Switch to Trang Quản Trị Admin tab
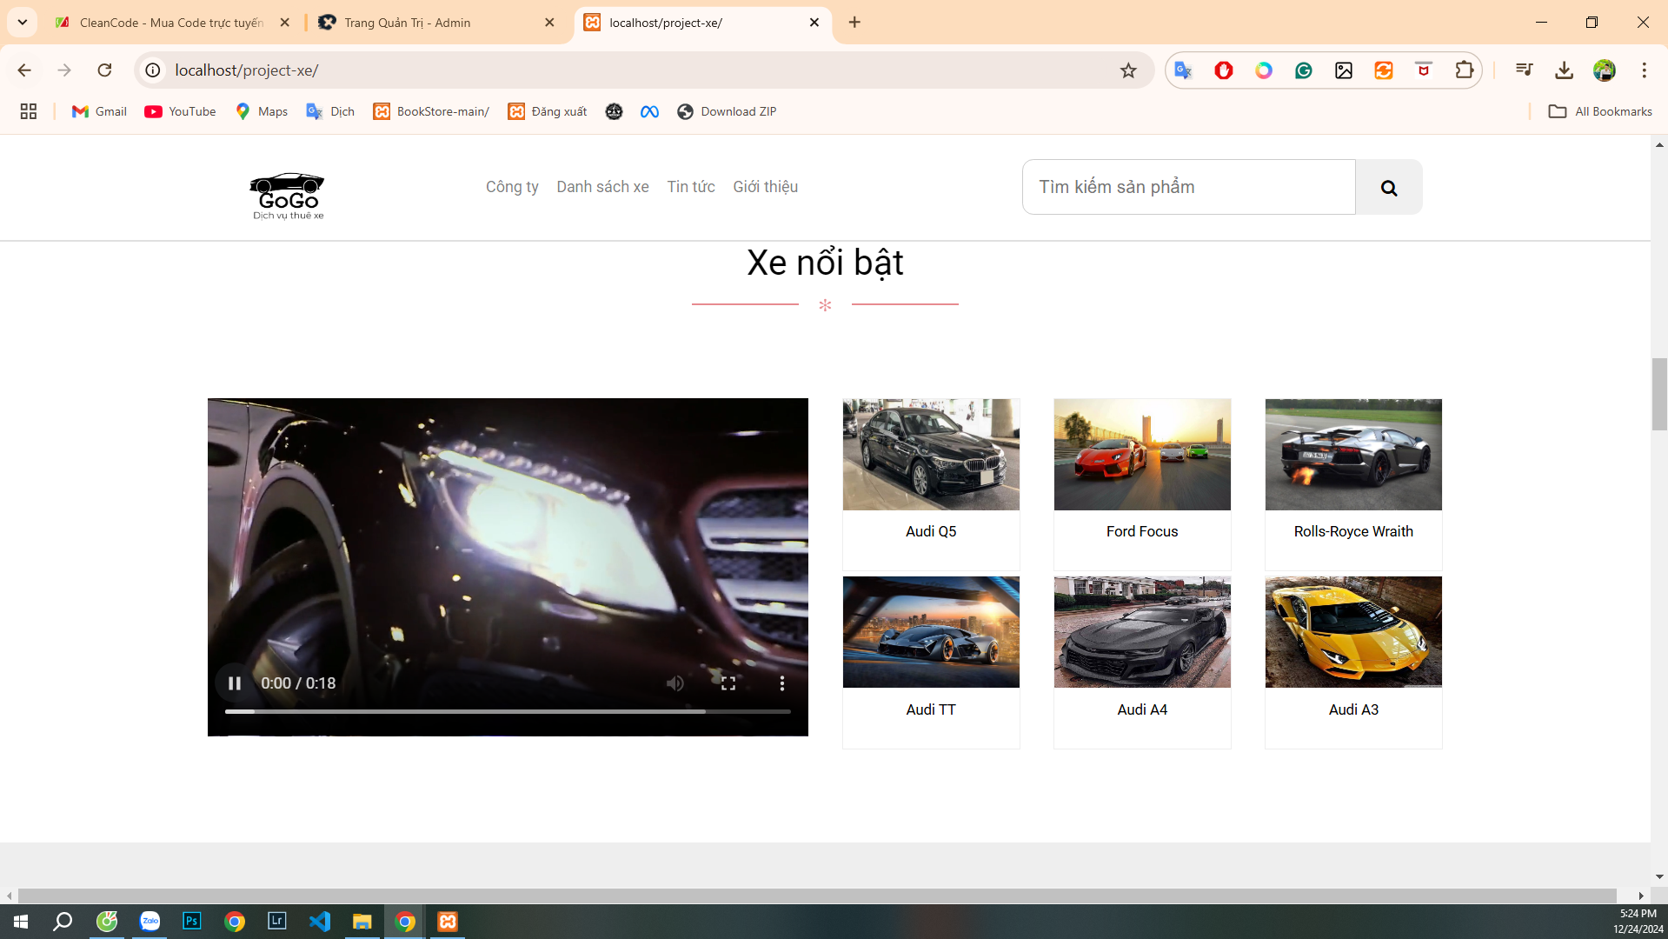The width and height of the screenshot is (1668, 939). 436,23
